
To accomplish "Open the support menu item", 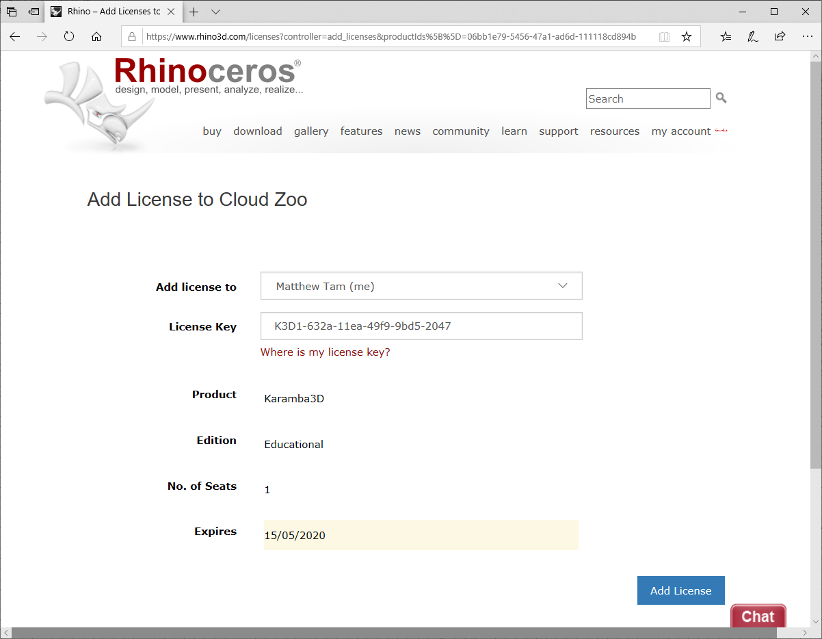I will click(x=558, y=131).
